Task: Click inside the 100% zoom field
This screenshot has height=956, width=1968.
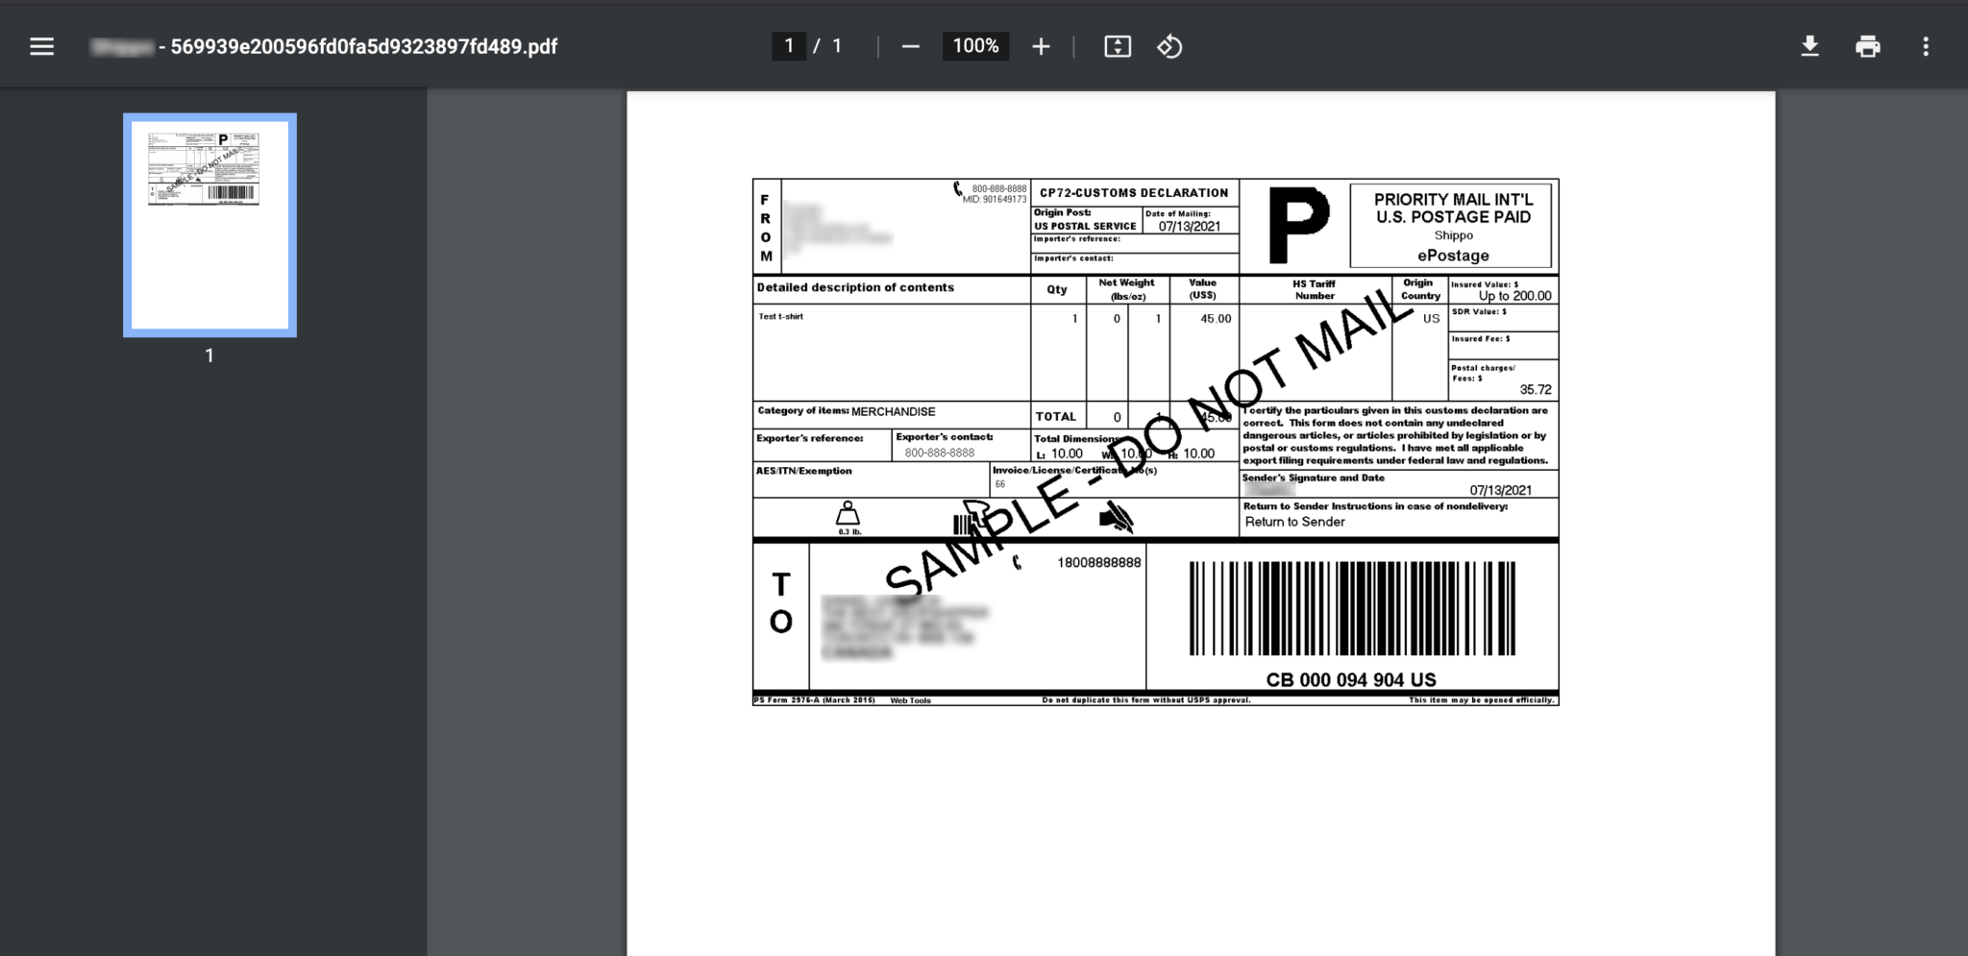Action: (x=974, y=45)
